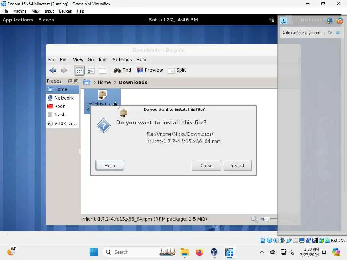Open the VirtualBox File menu
This screenshot has height=260, width=347.
tap(5, 11)
